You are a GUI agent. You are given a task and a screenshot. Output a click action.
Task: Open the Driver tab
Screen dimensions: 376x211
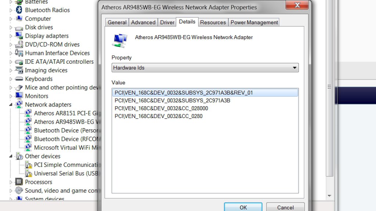167,22
